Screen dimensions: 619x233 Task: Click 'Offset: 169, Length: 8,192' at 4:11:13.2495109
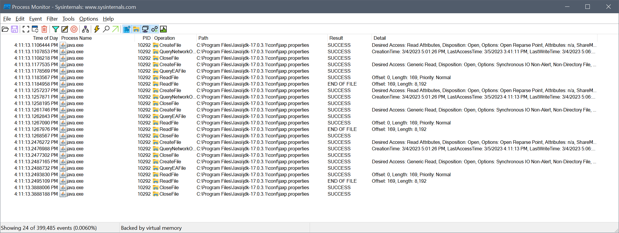399,181
